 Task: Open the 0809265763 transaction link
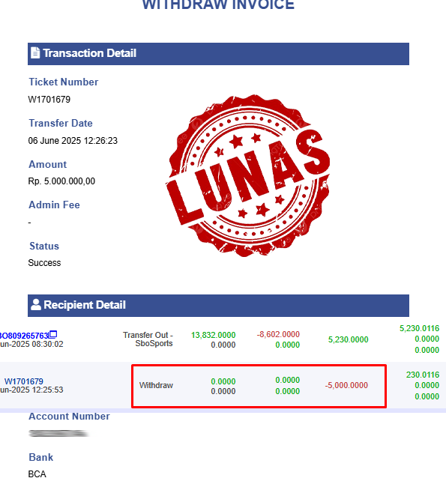point(25,336)
